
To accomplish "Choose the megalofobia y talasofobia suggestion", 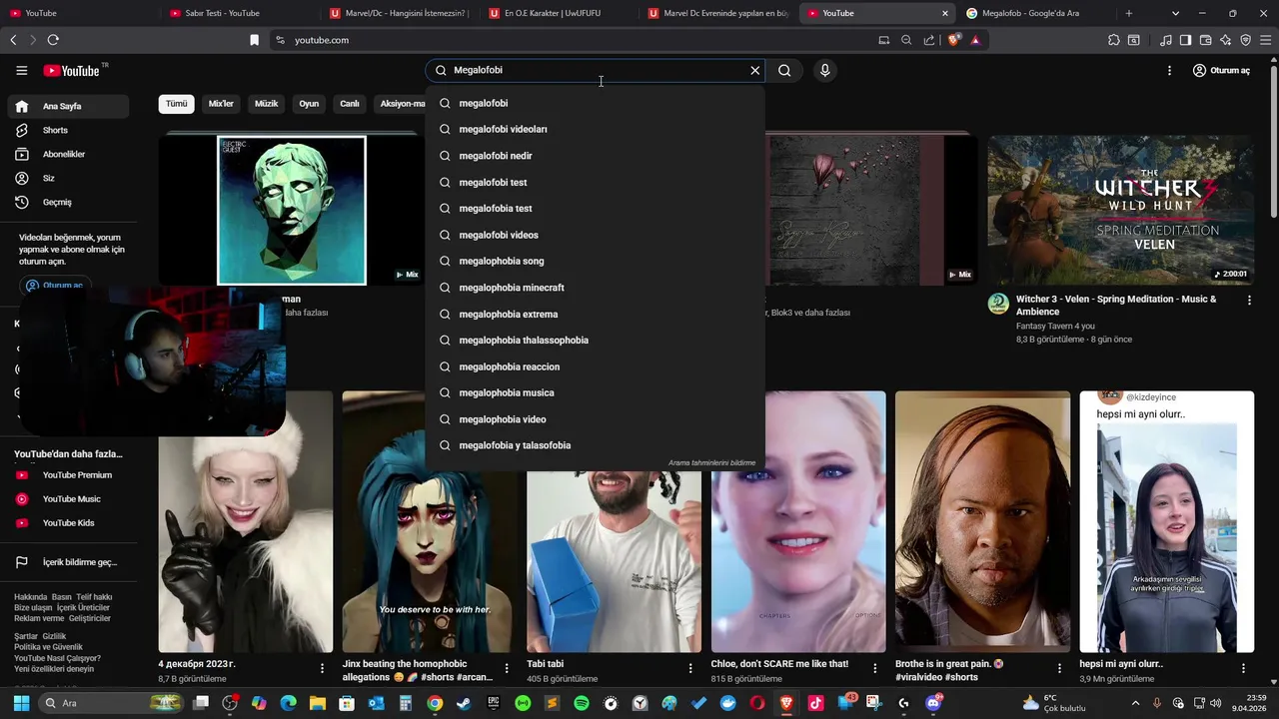I will (596, 445).
